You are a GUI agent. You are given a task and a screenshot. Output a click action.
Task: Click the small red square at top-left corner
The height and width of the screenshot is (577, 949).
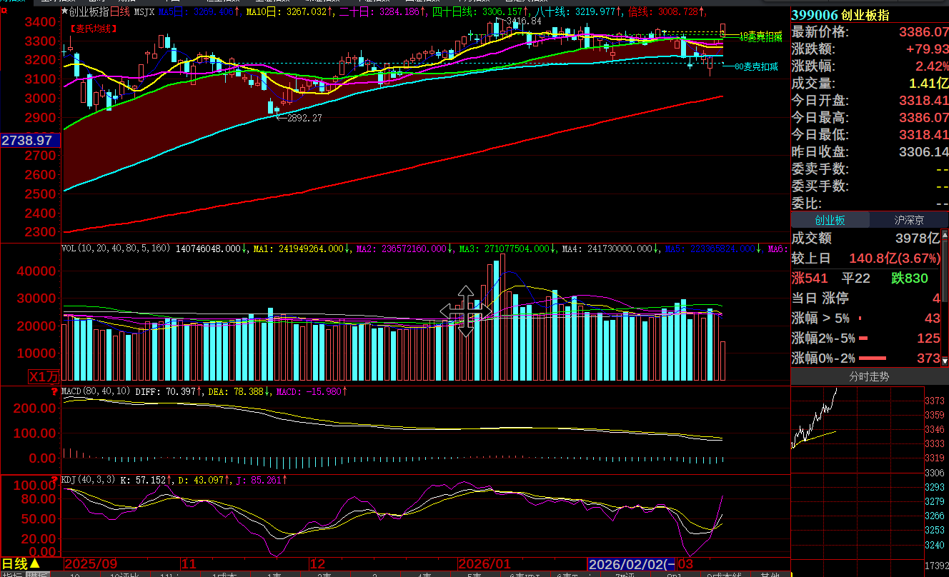(4, 11)
